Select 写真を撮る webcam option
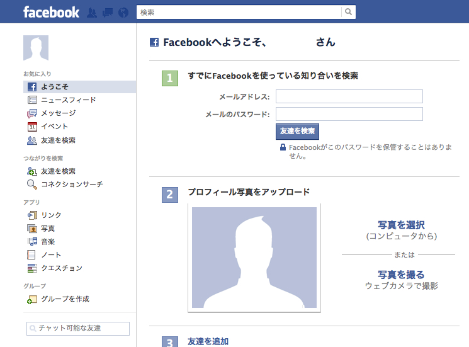Image resolution: width=469 pixels, height=347 pixels. (x=401, y=275)
